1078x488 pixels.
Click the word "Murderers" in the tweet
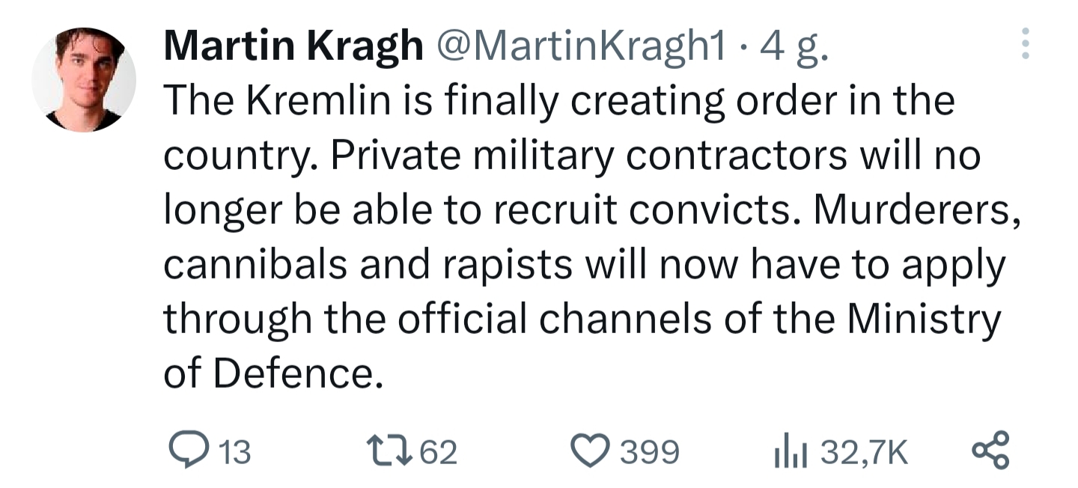tap(913, 210)
